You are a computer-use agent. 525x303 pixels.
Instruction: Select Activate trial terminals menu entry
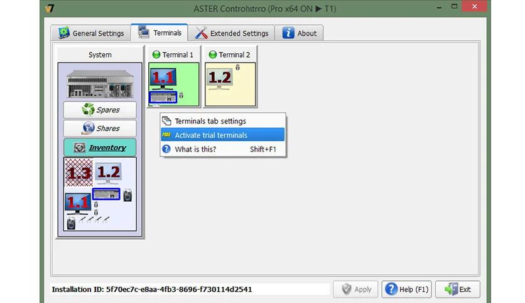point(223,135)
